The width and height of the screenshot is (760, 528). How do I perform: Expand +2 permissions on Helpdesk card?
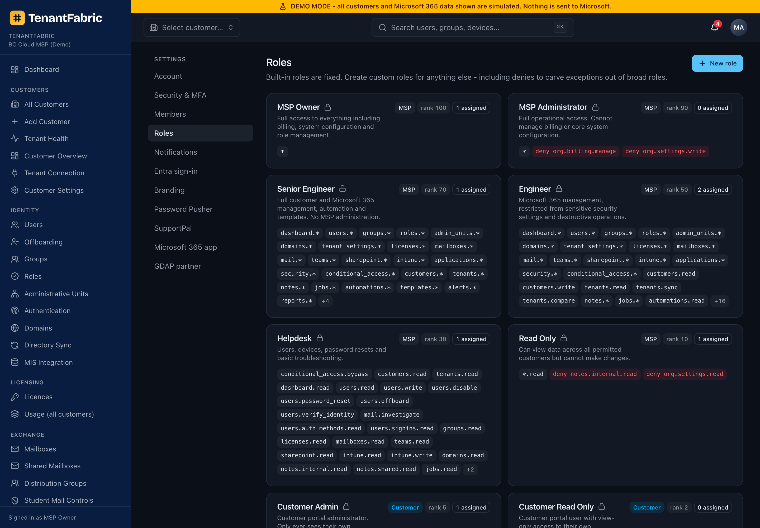click(x=470, y=469)
